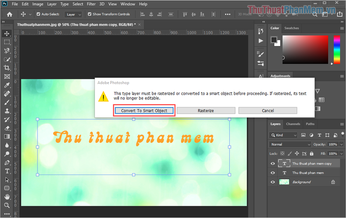The image size is (346, 218).
Task: Select the Lasso tool
Action: [7, 51]
